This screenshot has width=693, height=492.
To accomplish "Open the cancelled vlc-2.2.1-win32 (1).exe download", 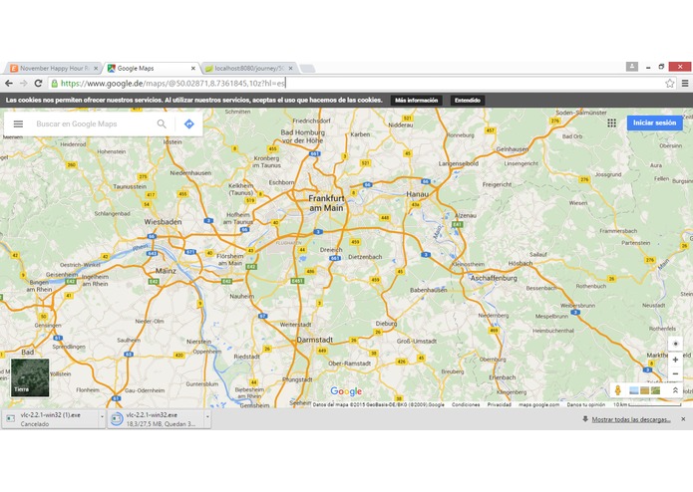I will 50,419.
